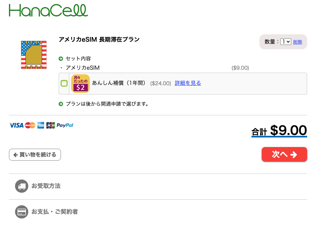Click the America eSIM product image

[34, 55]
